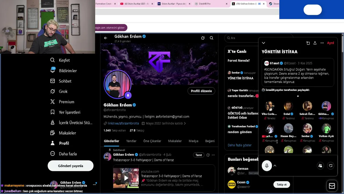Open three-dot menu in Space panel
344x194 pixels.
point(322,43)
